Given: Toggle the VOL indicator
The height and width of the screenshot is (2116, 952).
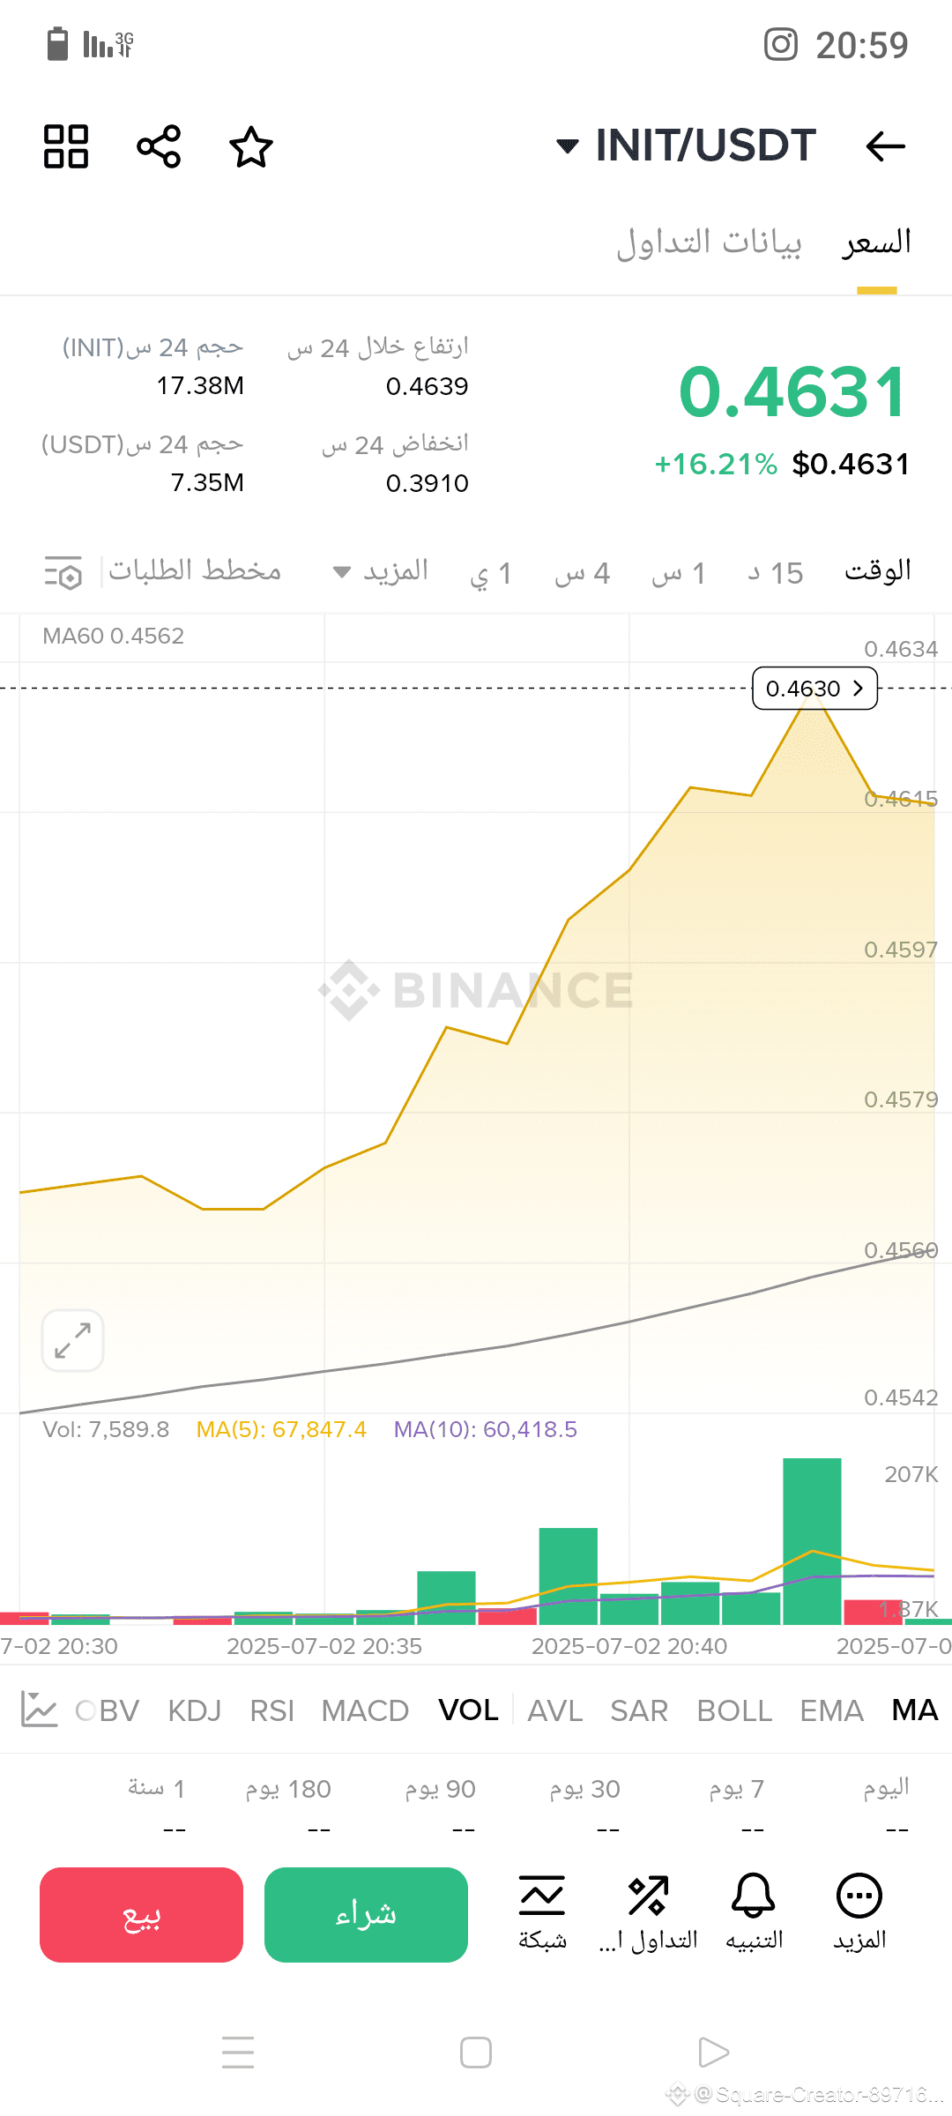Looking at the screenshot, I should click(x=468, y=1710).
